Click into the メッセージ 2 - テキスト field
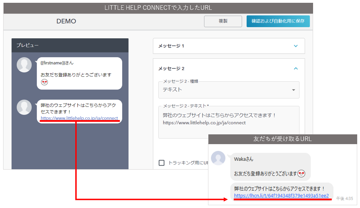The height and width of the screenshot is (208, 360). (x=229, y=123)
